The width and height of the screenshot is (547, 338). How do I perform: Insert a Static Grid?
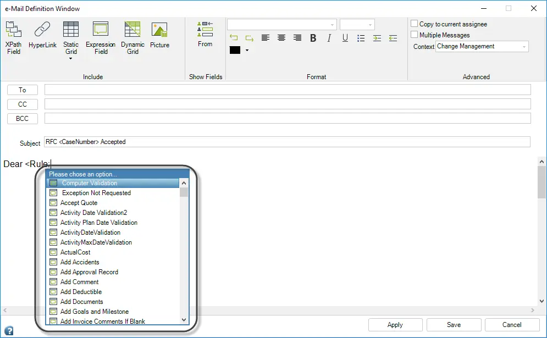(x=71, y=38)
